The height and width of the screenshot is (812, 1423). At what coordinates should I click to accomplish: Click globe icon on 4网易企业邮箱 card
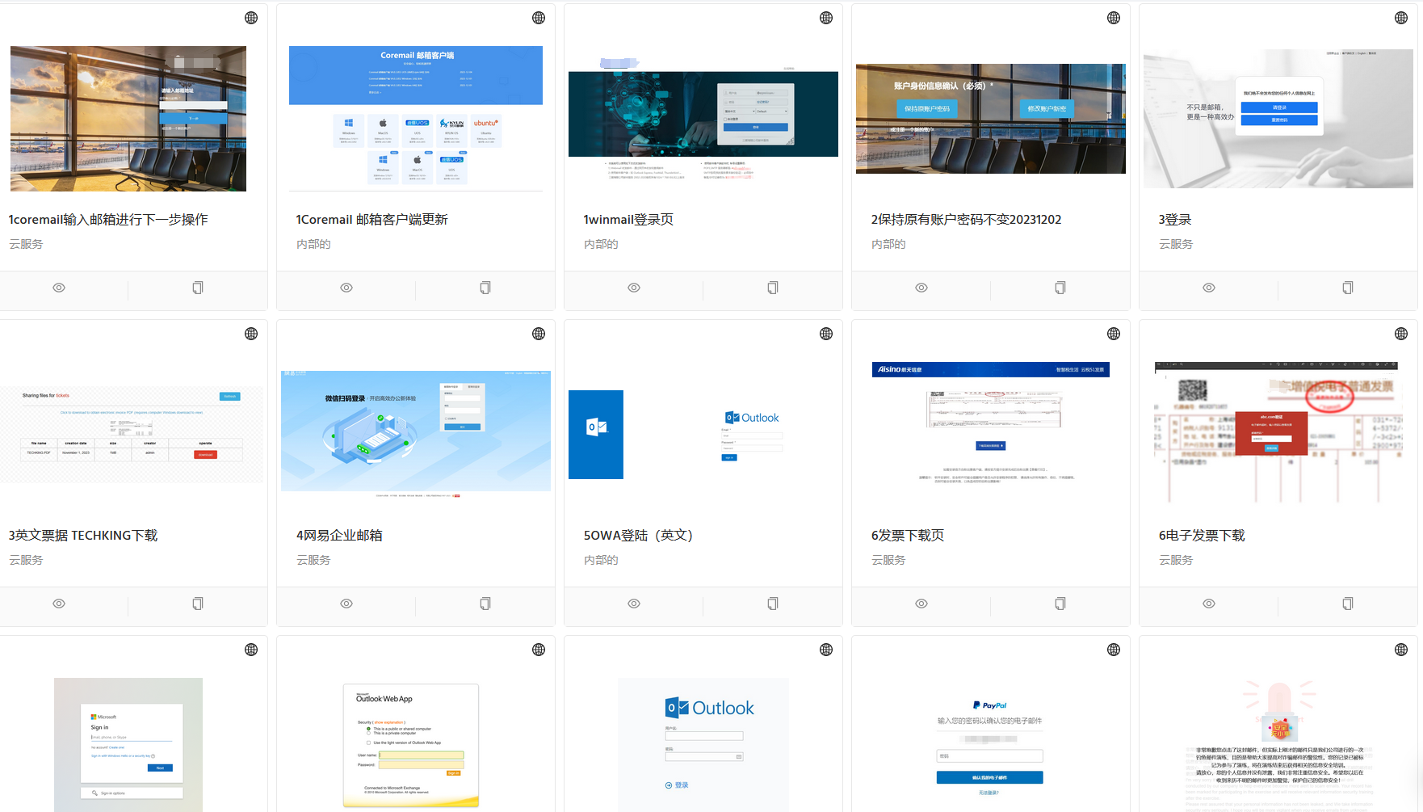coord(539,334)
